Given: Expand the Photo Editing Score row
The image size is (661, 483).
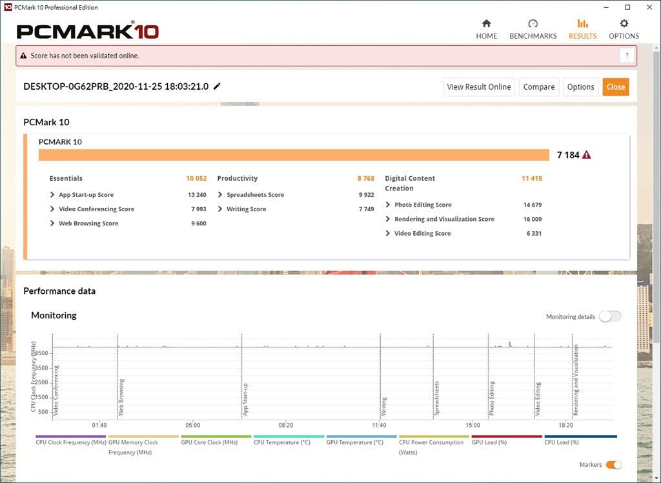Looking at the screenshot, I should (x=388, y=205).
